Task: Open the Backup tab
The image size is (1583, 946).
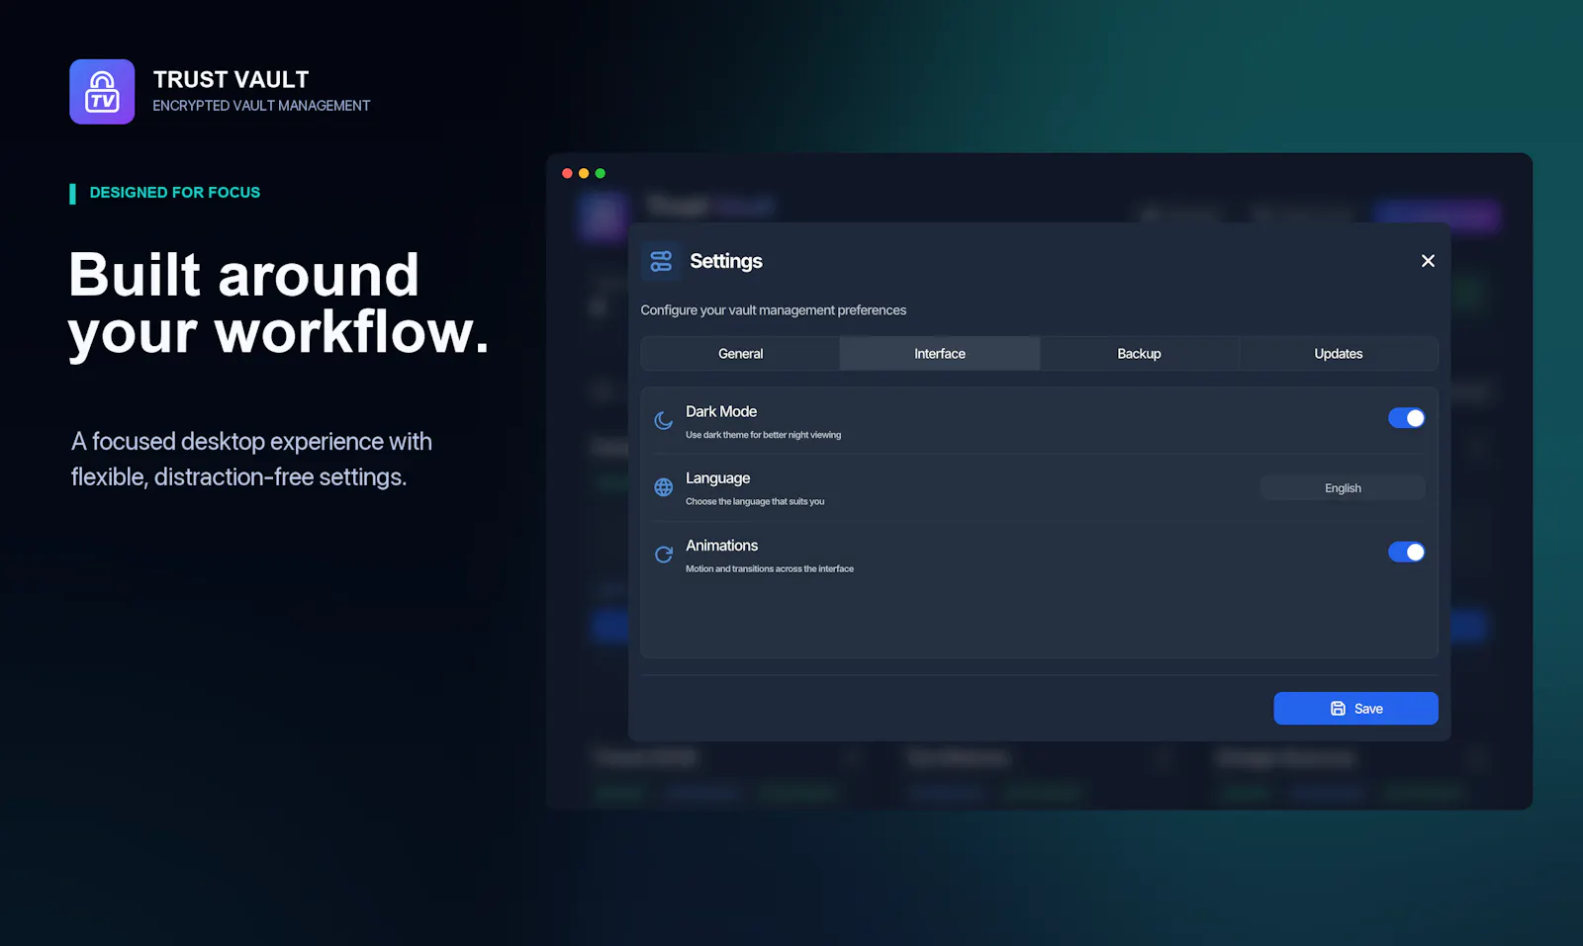Action: (x=1139, y=354)
